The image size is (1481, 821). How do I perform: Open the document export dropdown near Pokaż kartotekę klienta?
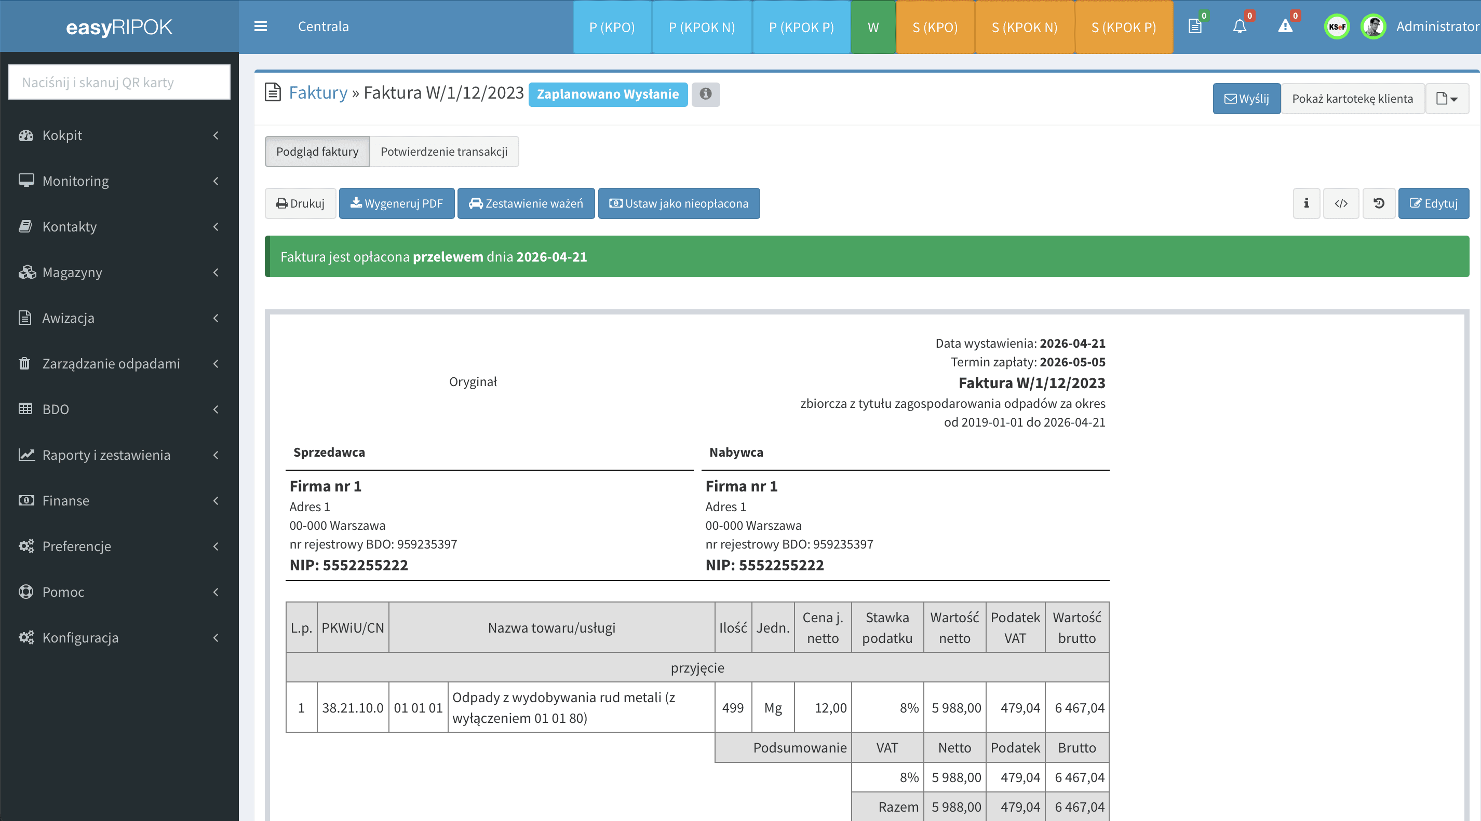click(x=1447, y=98)
